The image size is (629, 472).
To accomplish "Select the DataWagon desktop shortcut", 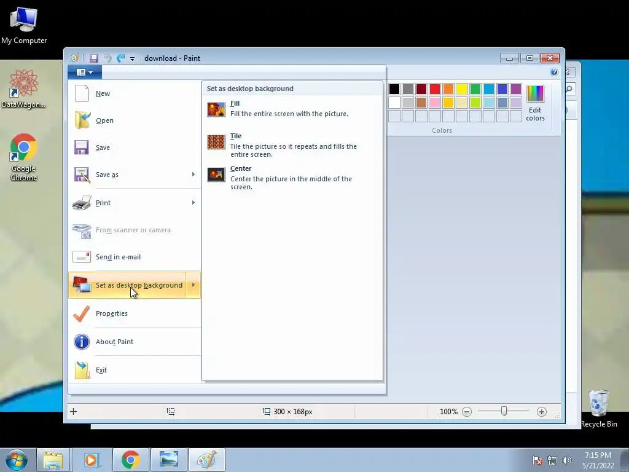I will (24, 88).
